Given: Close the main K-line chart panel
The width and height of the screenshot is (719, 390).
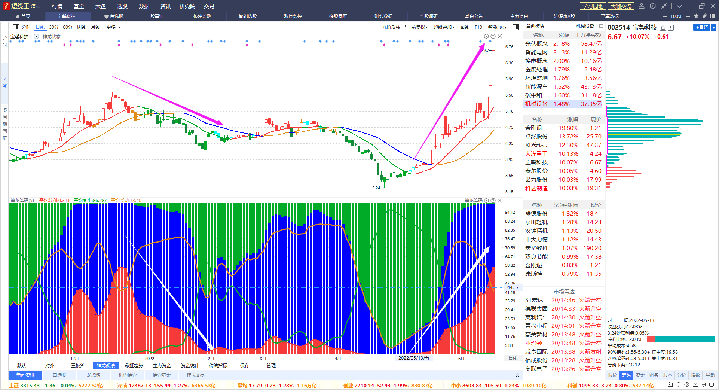Looking at the screenshot, I should tap(500, 36).
